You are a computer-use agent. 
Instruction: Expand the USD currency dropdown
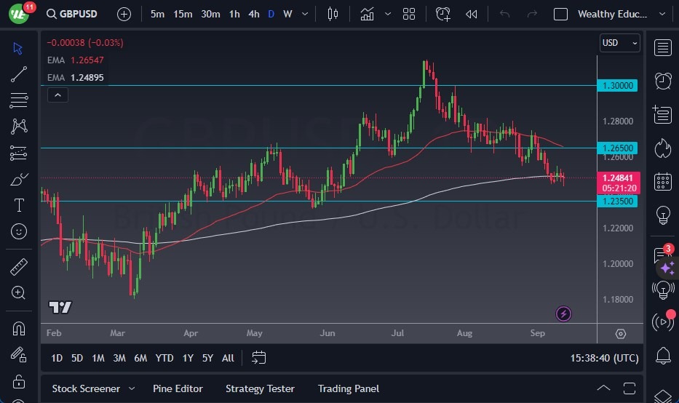[x=619, y=43]
